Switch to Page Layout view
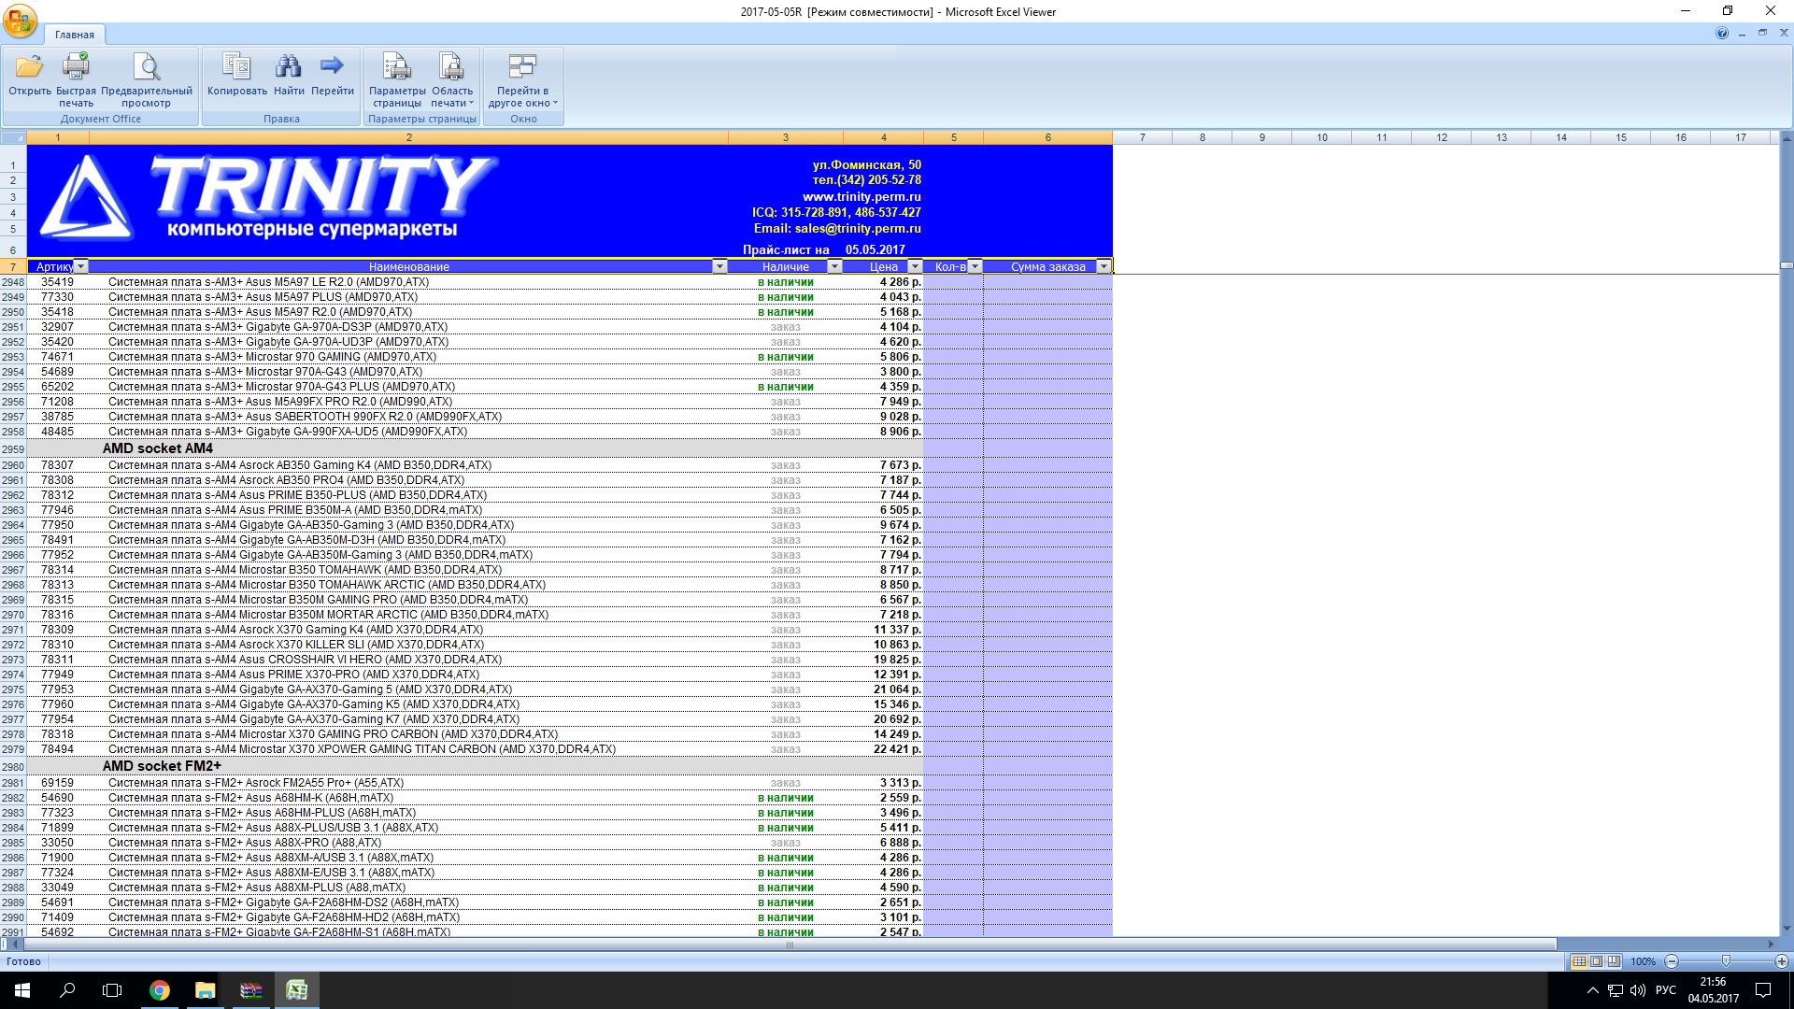 [1597, 961]
